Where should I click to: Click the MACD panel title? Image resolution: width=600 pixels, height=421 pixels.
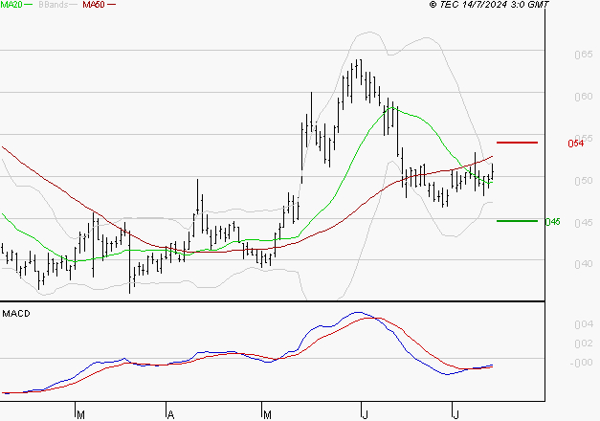click(x=16, y=314)
